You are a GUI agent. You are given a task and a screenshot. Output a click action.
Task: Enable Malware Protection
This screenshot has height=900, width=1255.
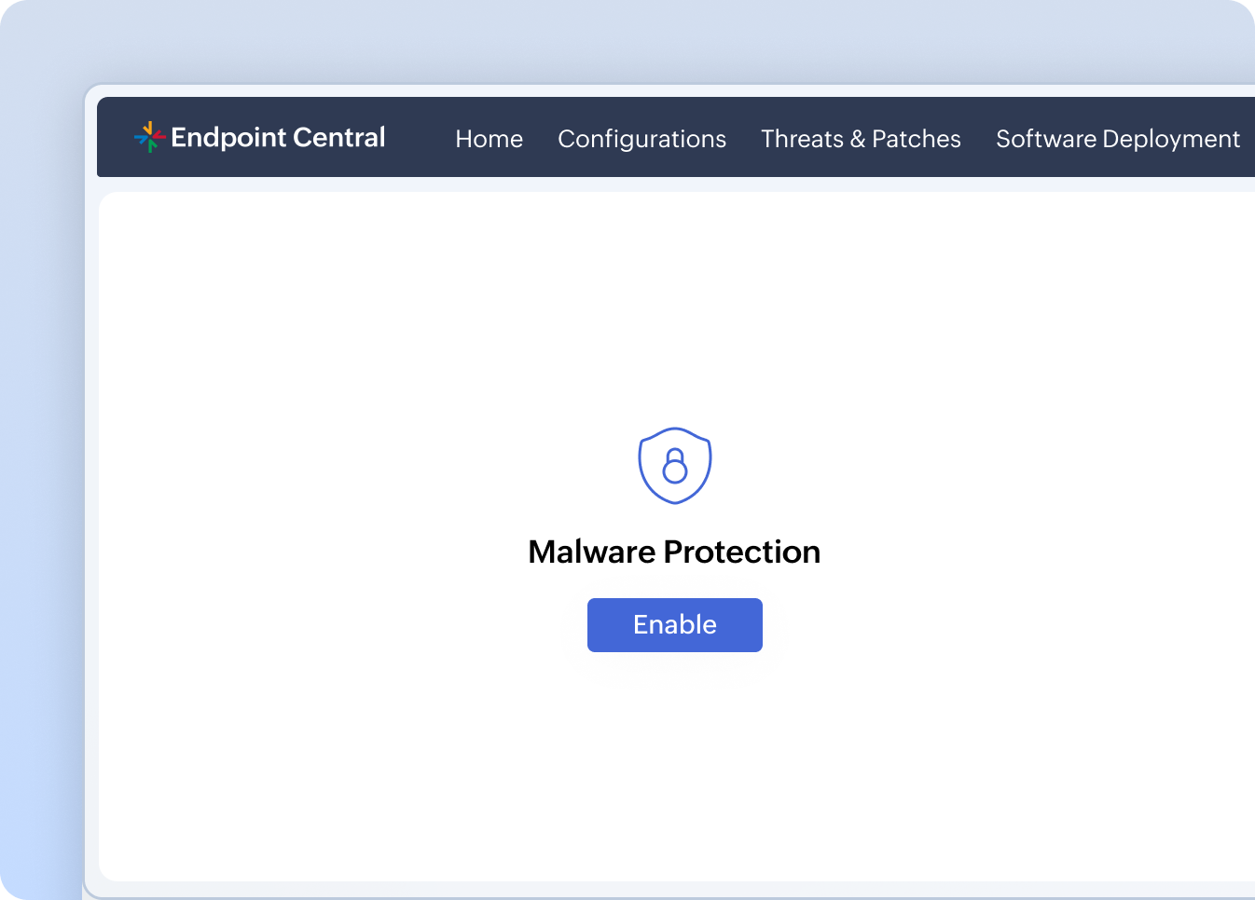674,624
